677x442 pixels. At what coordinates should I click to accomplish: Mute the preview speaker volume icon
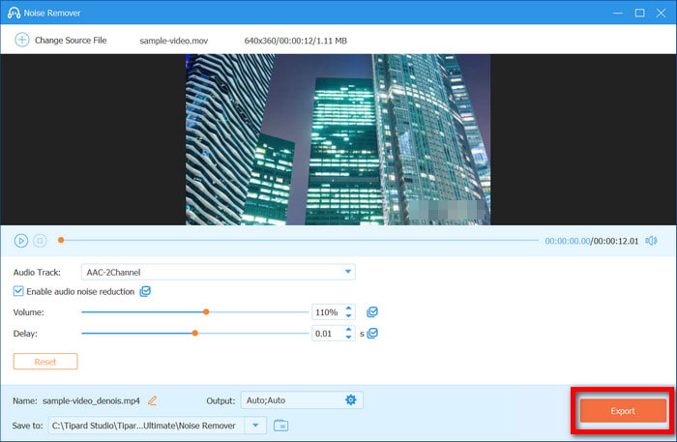(x=651, y=240)
